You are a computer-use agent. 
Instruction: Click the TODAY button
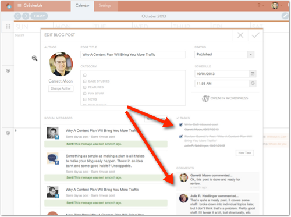point(39,16)
